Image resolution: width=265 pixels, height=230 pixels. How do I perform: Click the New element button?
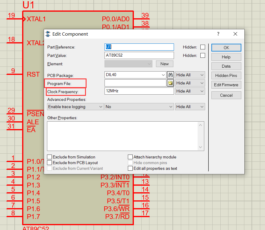[165, 64]
